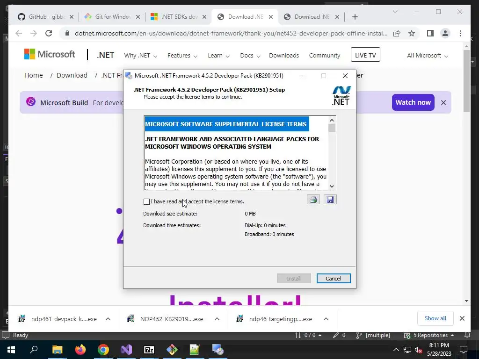Print the license terms icon
479x359 pixels.
[313, 200]
